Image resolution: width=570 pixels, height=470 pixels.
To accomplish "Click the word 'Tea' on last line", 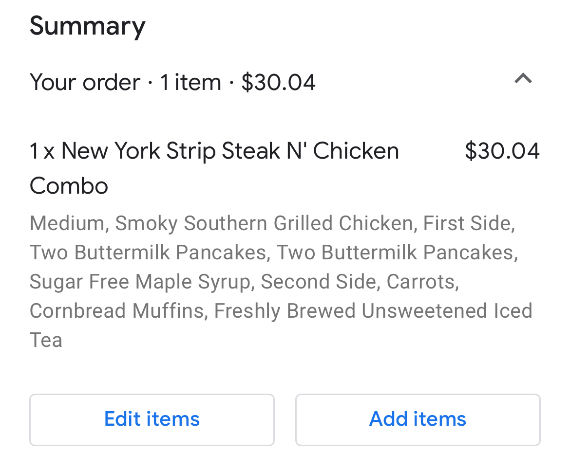I will (x=46, y=340).
